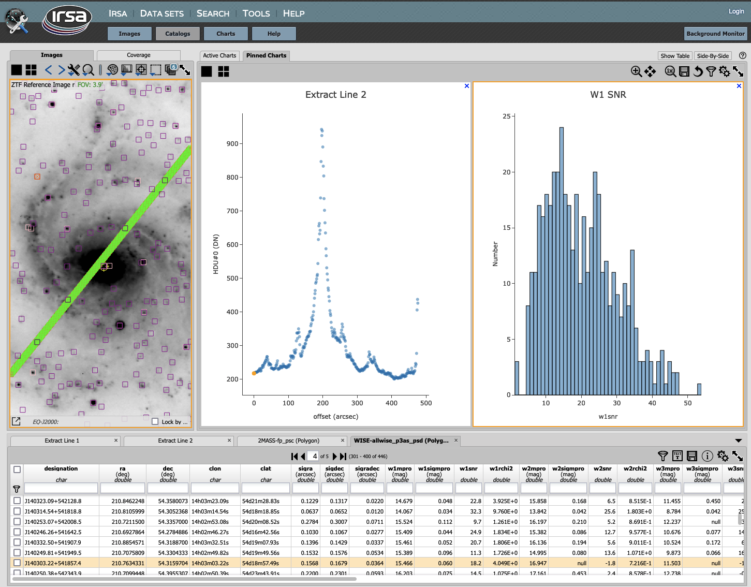Viewport: 751px width, 587px height.
Task: Open table options gears icon
Action: [x=723, y=456]
